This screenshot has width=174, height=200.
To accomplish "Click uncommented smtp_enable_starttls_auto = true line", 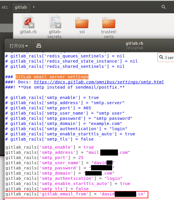I will coord(68,184).
